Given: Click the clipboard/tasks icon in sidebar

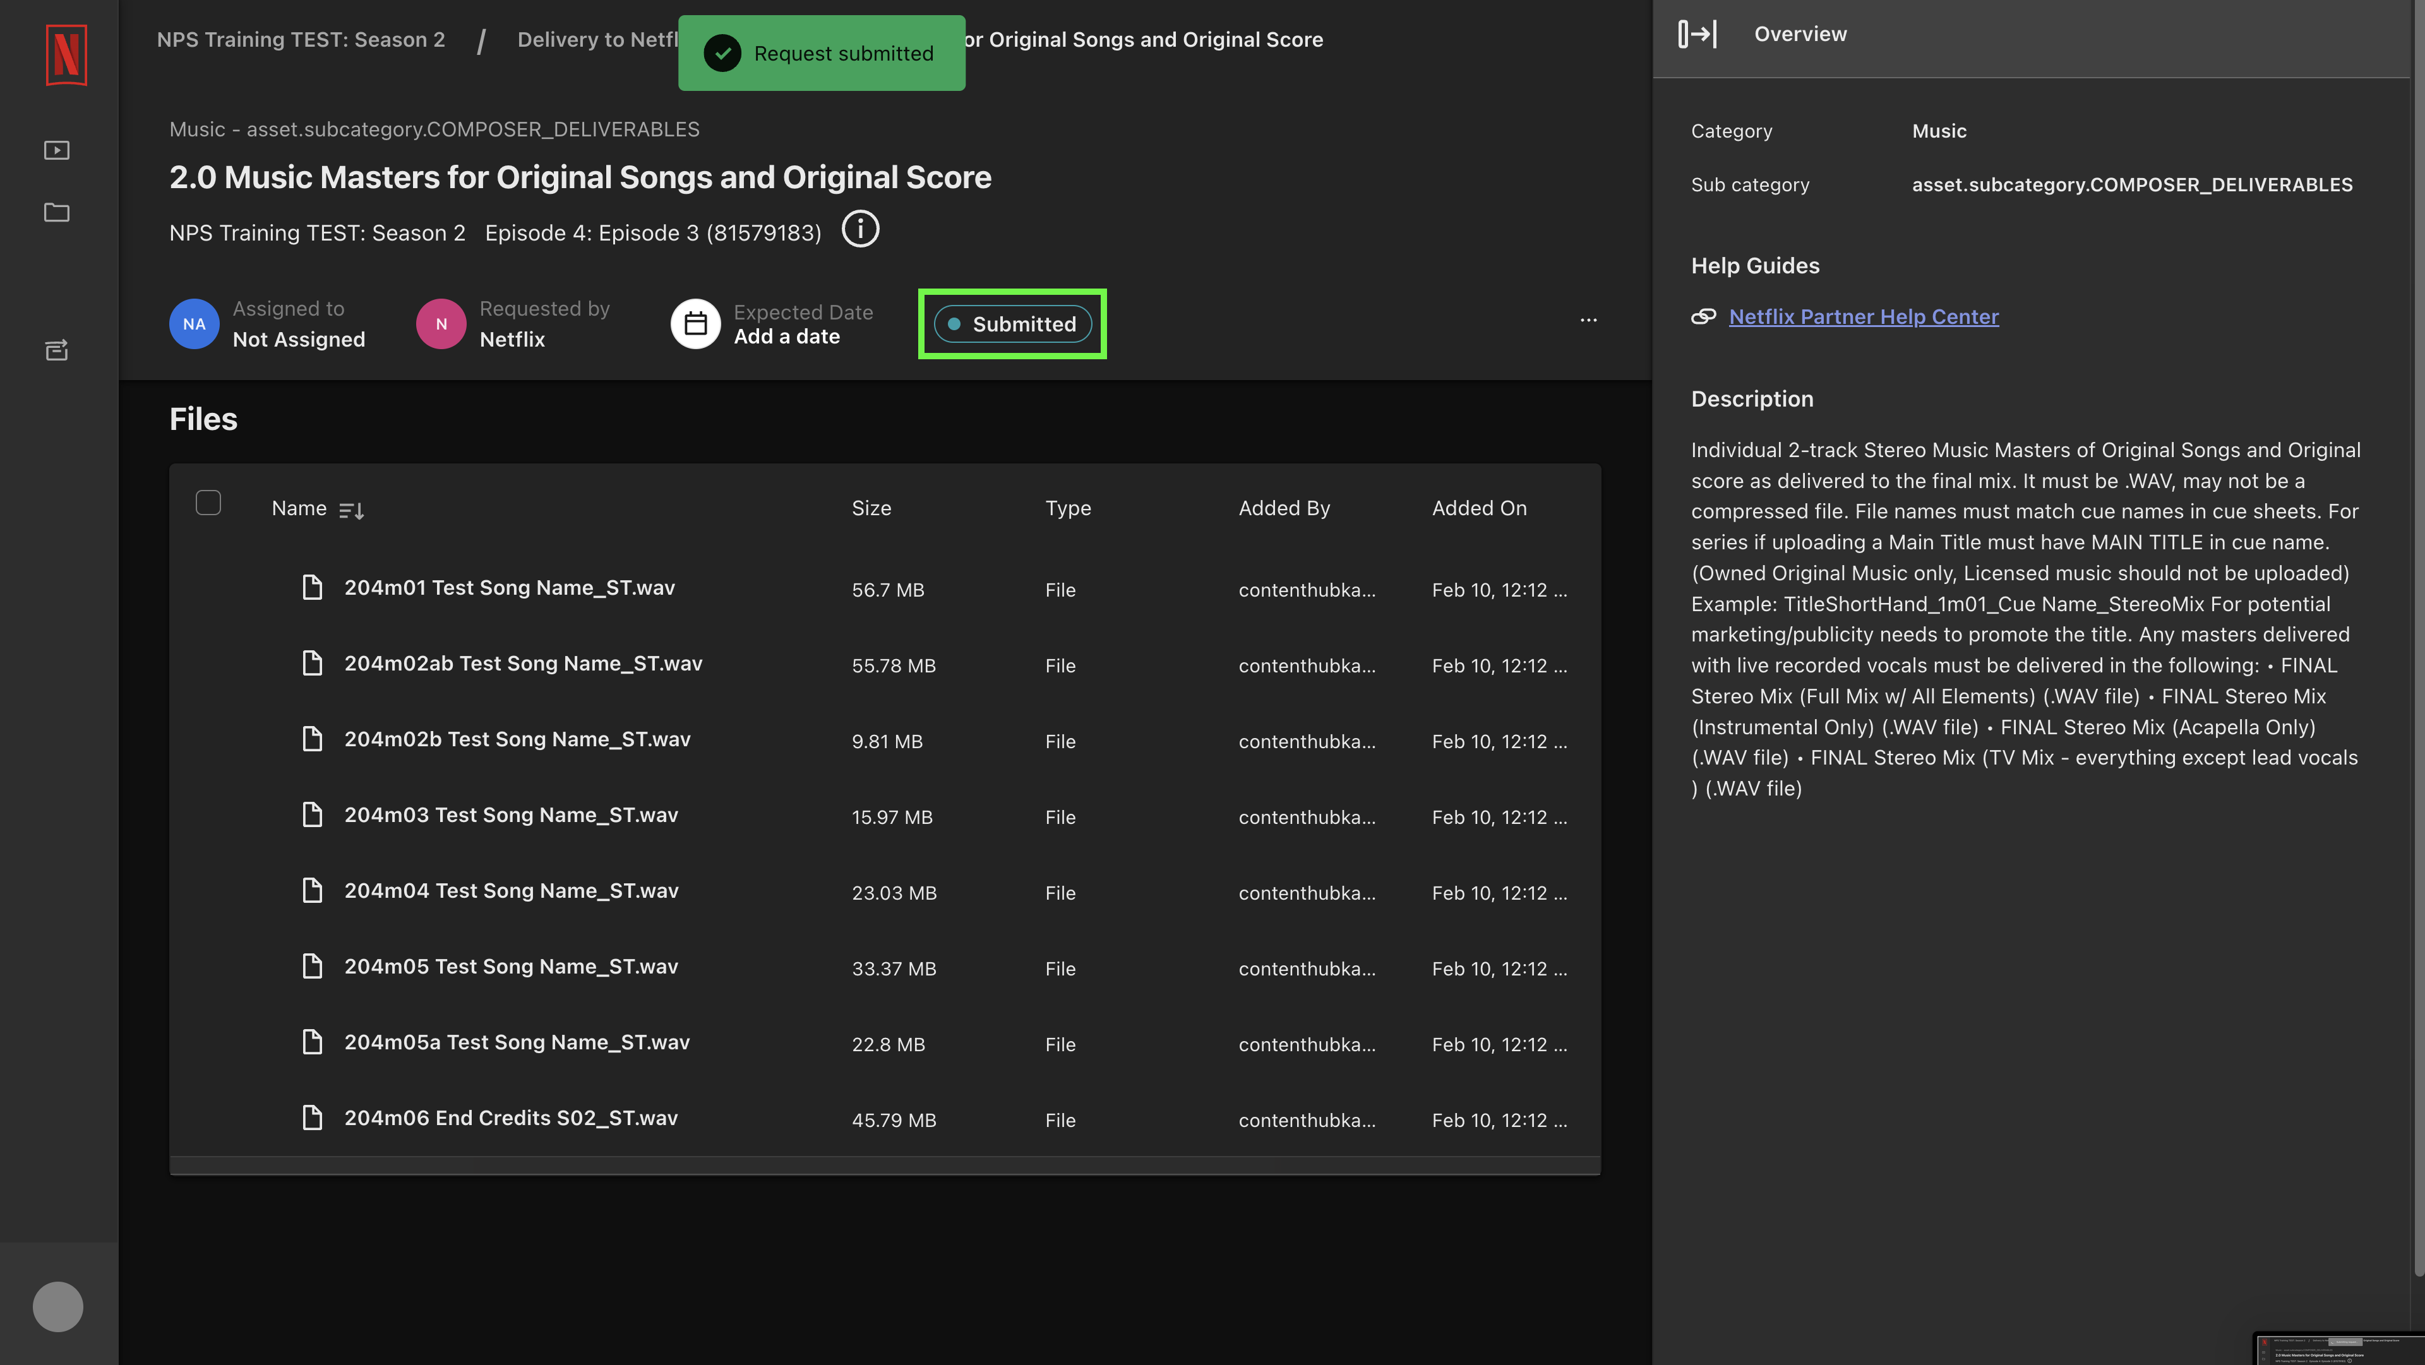Looking at the screenshot, I should tap(57, 351).
